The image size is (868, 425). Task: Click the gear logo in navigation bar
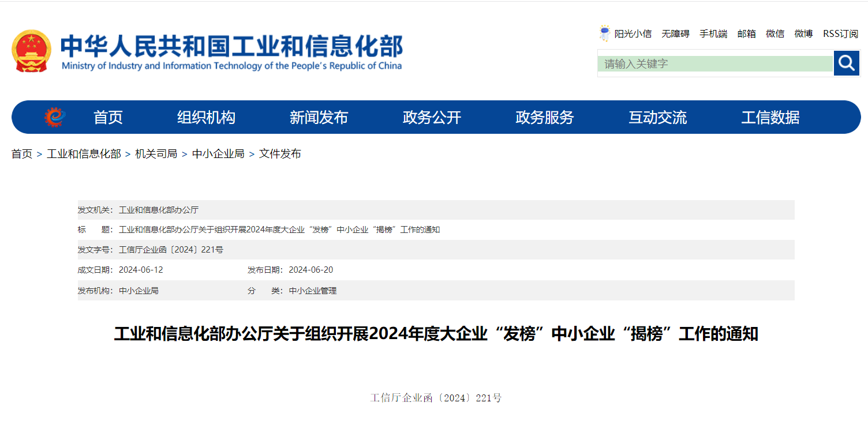coord(55,117)
